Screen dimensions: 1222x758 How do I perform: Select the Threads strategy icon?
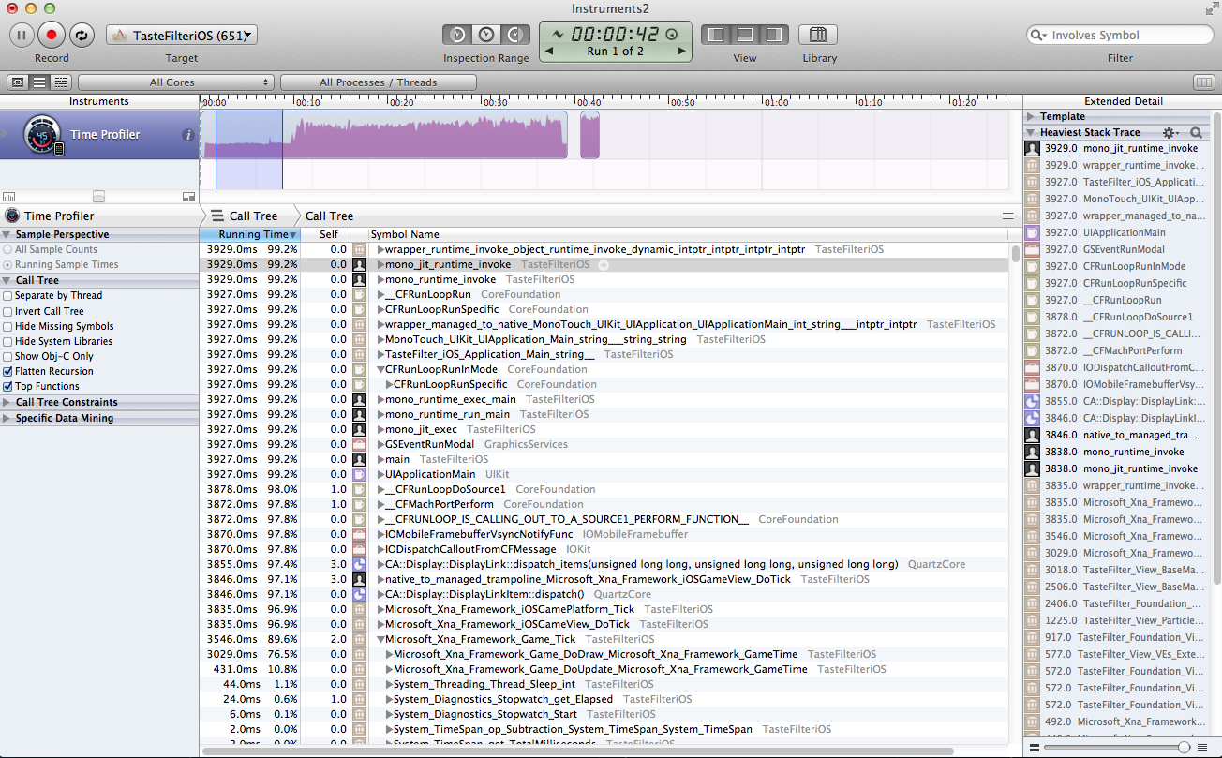[x=61, y=82]
